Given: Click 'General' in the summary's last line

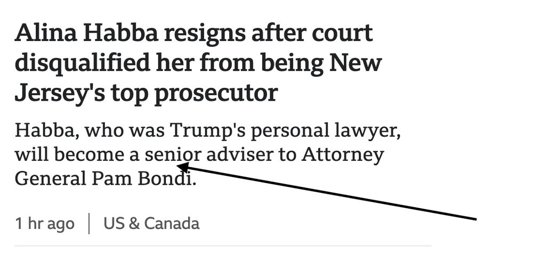Looking at the screenshot, I should (50, 179).
